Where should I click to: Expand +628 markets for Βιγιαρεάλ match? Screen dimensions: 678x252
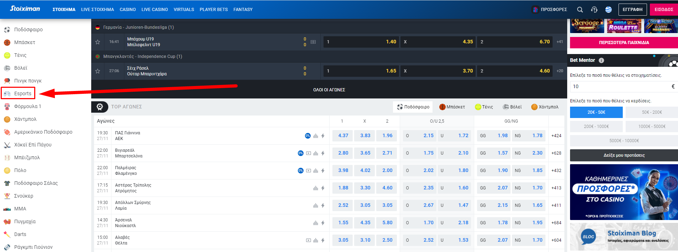556,153
